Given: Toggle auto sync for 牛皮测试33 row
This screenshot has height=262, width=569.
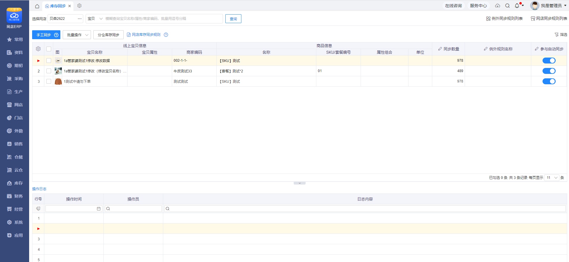Looking at the screenshot, I should click(x=549, y=71).
